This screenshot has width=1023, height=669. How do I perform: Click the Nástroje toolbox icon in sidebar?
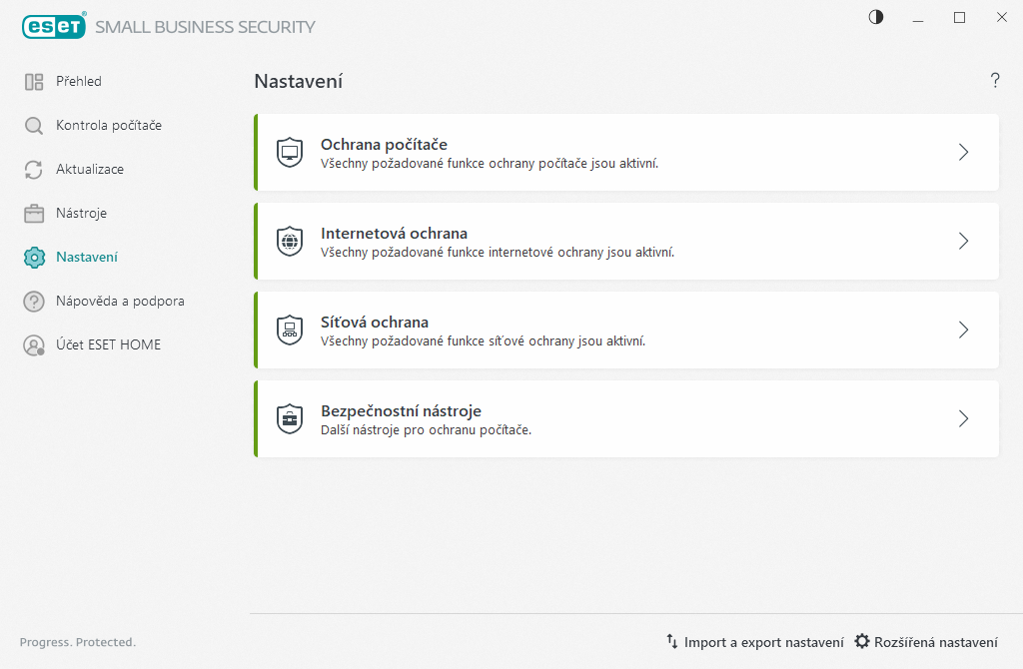tap(34, 214)
